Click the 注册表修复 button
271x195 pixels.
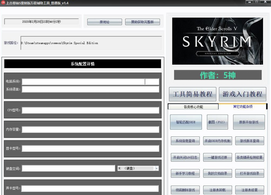pos(250,190)
